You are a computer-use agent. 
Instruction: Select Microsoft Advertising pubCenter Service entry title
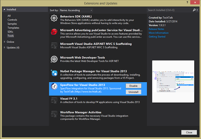[101, 30]
